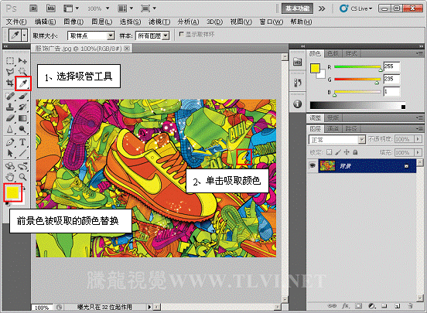Select the Rectangular Marquee tool
Image resolution: width=427 pixels, height=313 pixels.
[10, 60]
